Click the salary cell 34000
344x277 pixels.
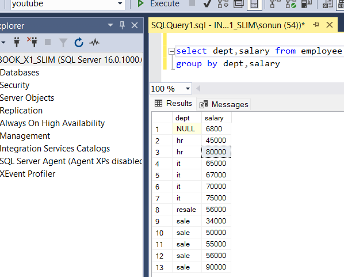point(216,221)
